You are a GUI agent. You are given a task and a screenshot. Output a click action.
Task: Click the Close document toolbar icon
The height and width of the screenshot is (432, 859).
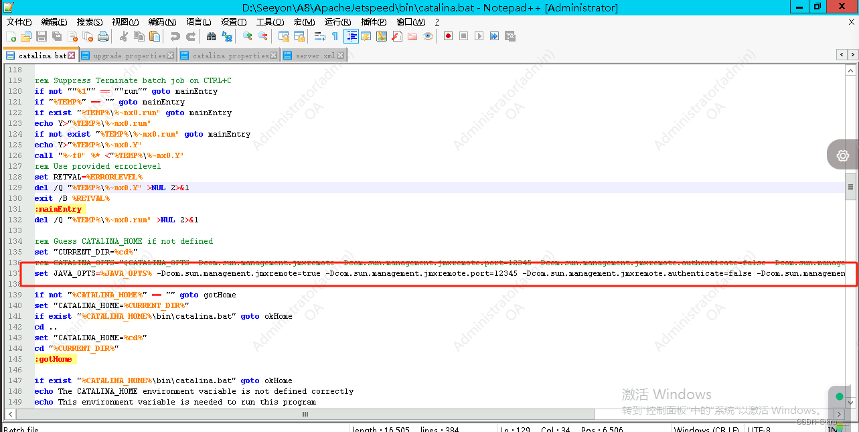(x=72, y=36)
